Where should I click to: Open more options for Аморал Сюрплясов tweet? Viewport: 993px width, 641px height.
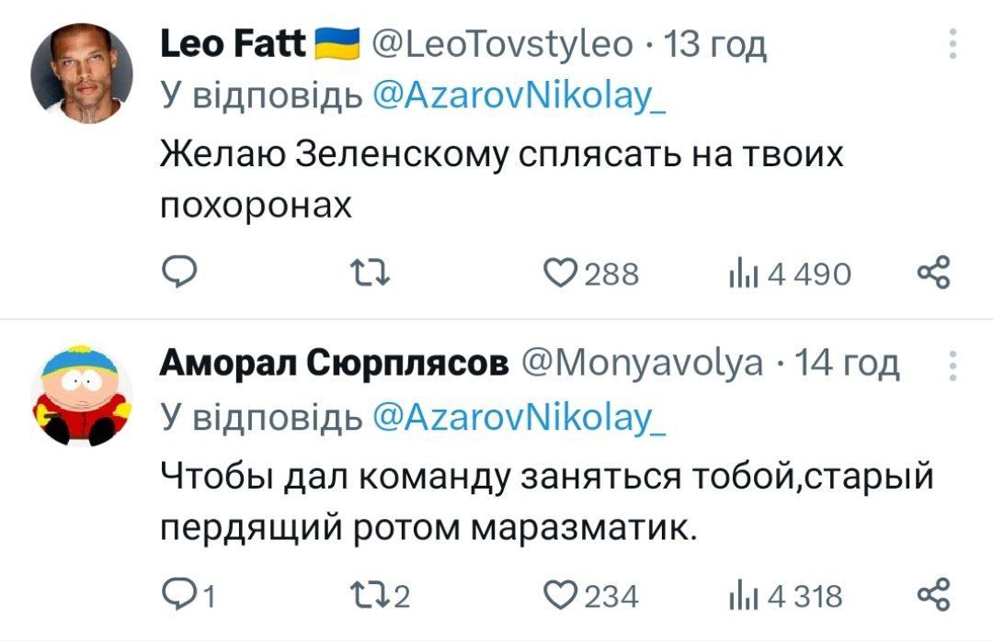[953, 365]
